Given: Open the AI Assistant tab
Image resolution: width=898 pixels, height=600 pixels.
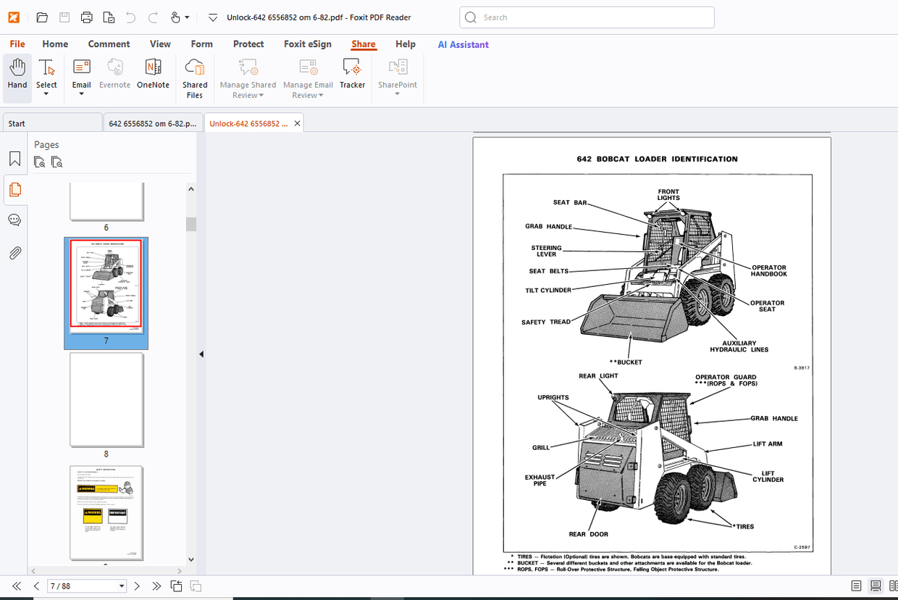Looking at the screenshot, I should pos(463,44).
